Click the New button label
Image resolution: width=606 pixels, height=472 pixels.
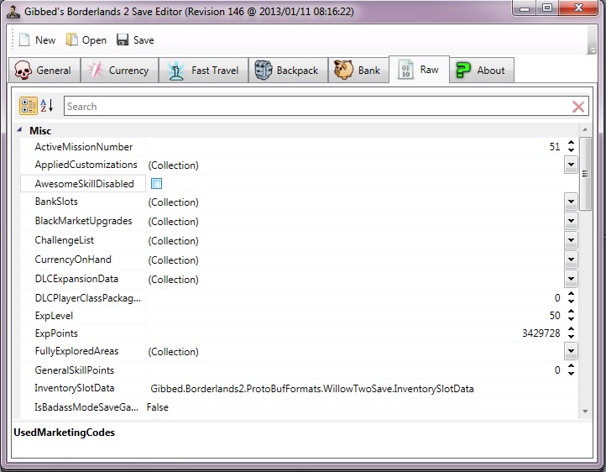click(x=45, y=40)
